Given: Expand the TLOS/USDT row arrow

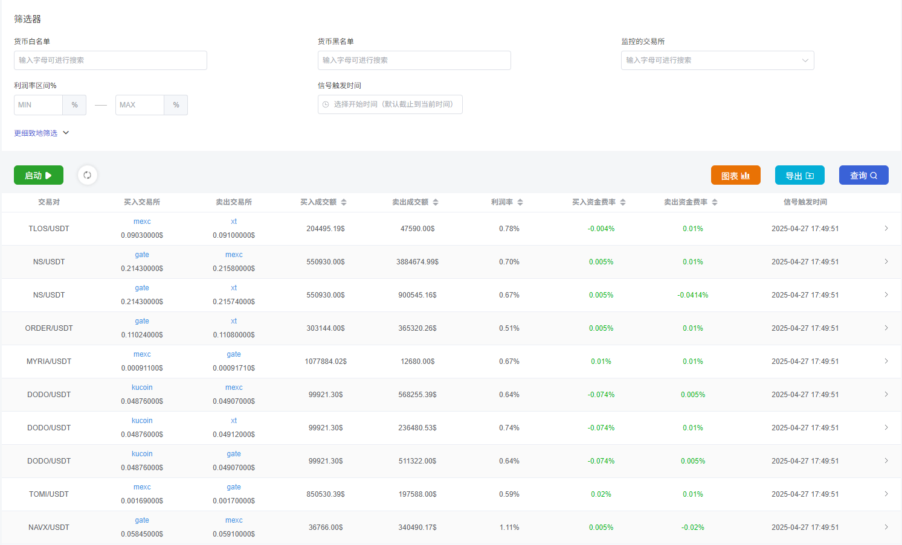Looking at the screenshot, I should 886,229.
